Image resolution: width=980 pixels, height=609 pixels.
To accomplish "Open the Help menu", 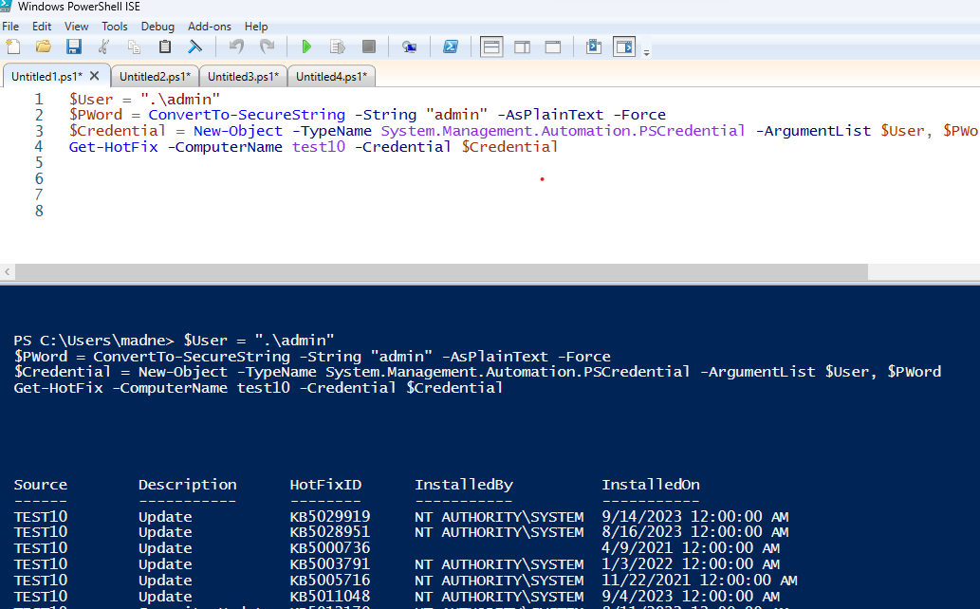I will (x=256, y=27).
